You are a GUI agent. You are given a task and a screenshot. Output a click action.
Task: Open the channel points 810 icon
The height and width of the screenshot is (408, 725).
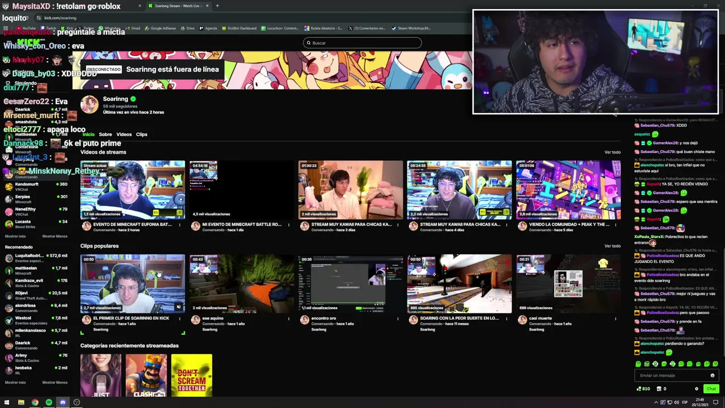643,389
